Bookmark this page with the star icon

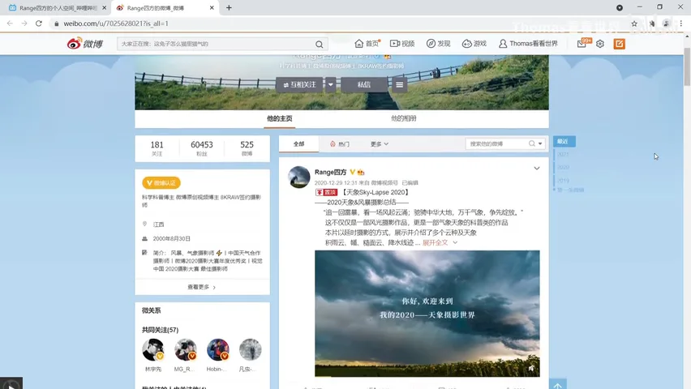pyautogui.click(x=634, y=24)
